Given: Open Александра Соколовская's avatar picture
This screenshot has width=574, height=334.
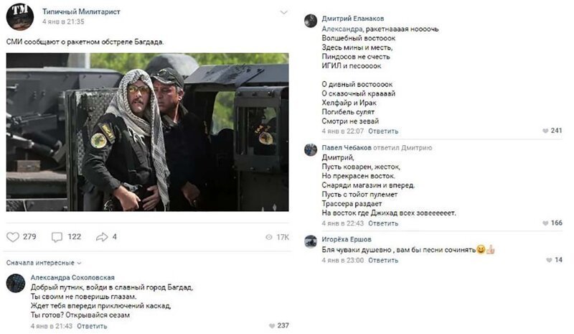Looking at the screenshot, I should pyautogui.click(x=16, y=283).
